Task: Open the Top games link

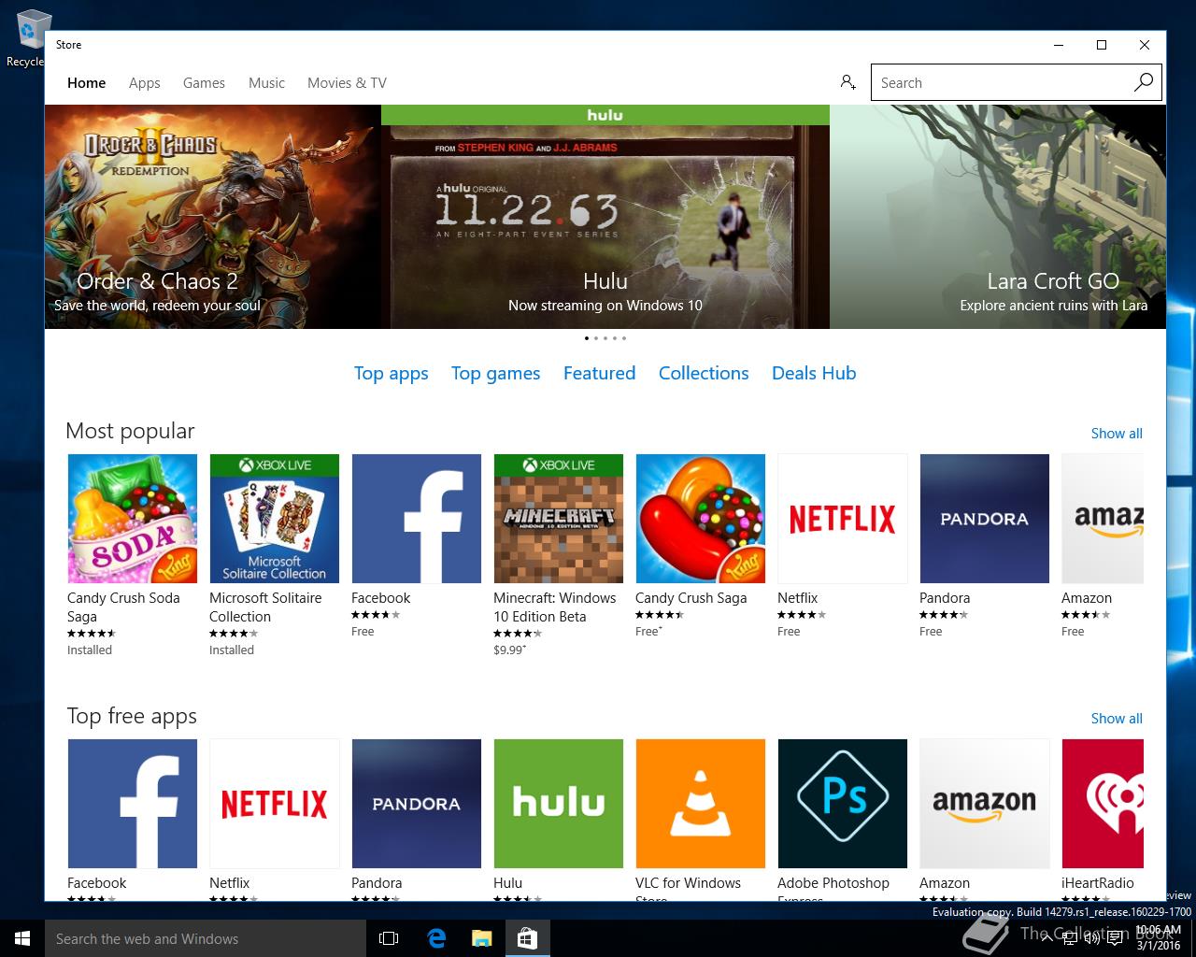Action: (x=495, y=374)
